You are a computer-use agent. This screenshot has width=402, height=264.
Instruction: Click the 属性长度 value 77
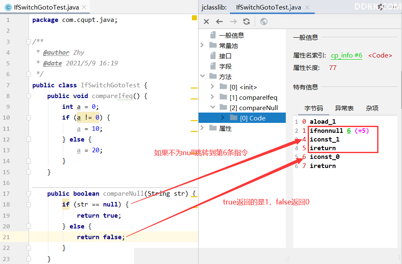pyautogui.click(x=333, y=68)
